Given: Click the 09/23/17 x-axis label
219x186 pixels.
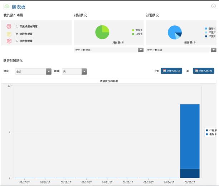Looking at the screenshot, I should point(149,182).
